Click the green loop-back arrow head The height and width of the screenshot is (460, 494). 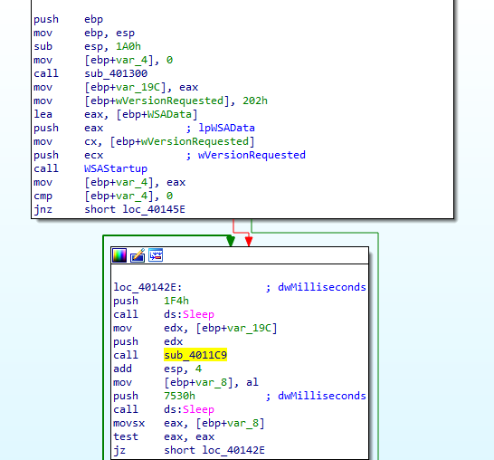tap(231, 241)
